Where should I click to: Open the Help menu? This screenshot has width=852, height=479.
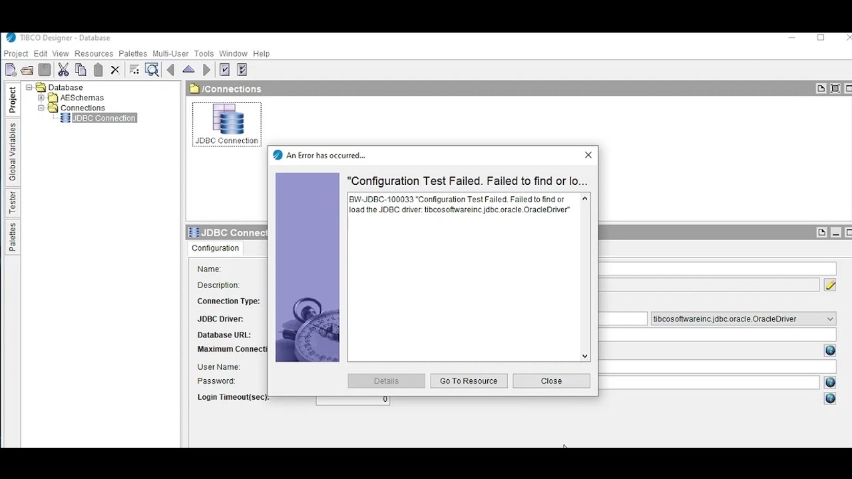[261, 53]
